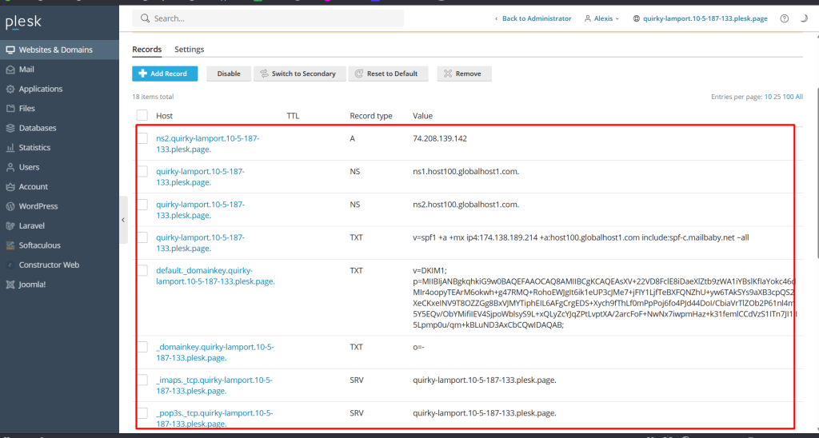Tick checkbox for the 74.208.139.142 A record
Image resolution: width=819 pixels, height=438 pixels.
(142, 138)
